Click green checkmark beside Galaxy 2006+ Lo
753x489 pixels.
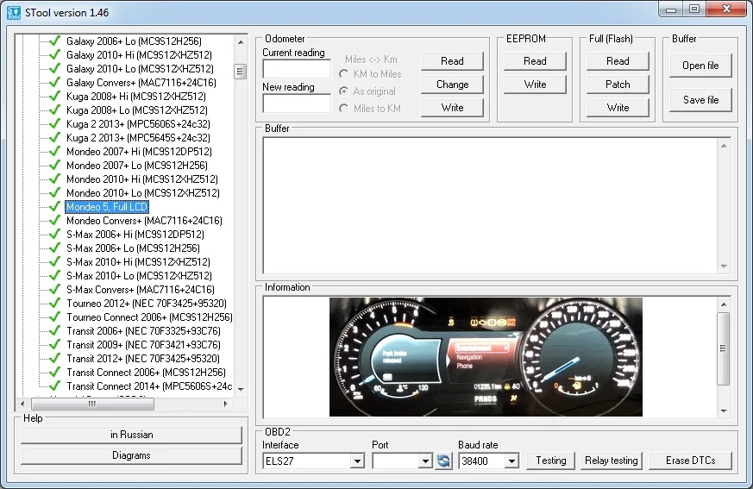(x=55, y=41)
